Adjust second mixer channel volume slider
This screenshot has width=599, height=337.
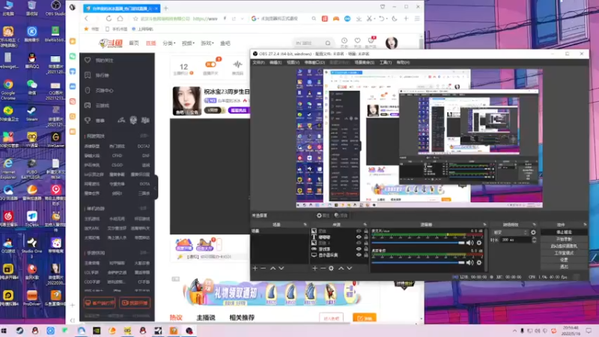tap(418, 263)
